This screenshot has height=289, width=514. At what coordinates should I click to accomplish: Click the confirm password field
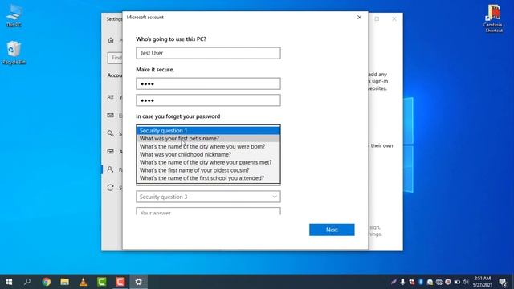pos(208,100)
